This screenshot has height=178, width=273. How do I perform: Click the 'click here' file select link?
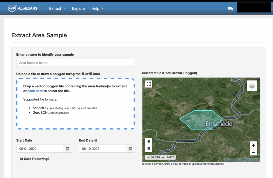(x=35, y=91)
